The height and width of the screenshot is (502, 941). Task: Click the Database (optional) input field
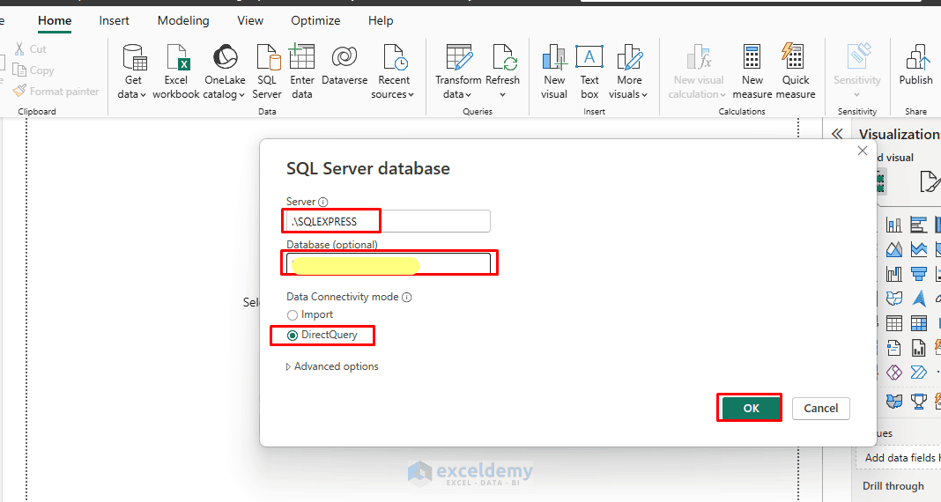tap(389, 263)
